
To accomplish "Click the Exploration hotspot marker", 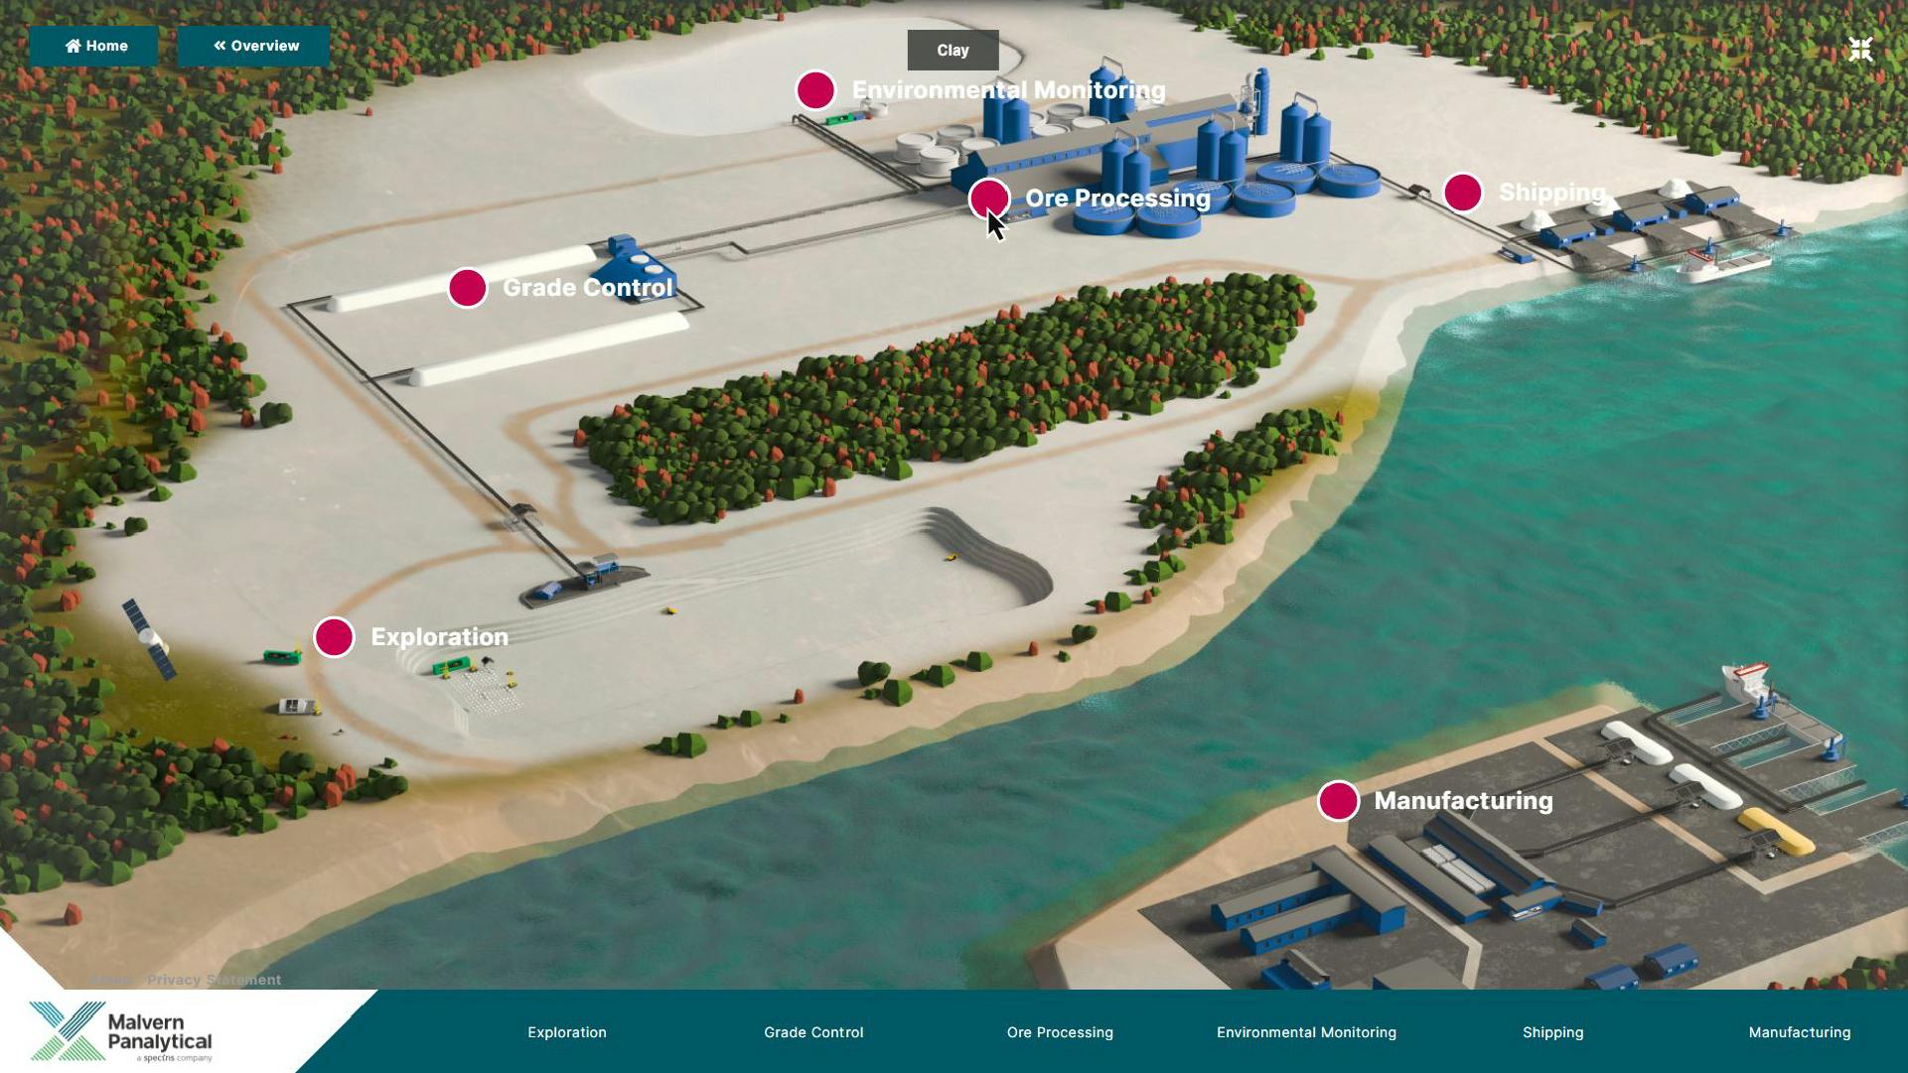I will click(x=334, y=637).
